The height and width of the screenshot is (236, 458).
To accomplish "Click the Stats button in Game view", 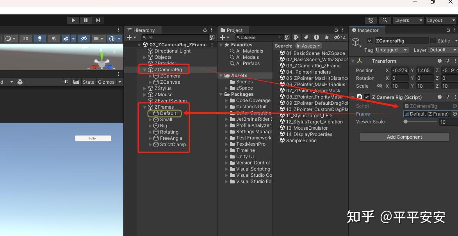I will point(88,82).
